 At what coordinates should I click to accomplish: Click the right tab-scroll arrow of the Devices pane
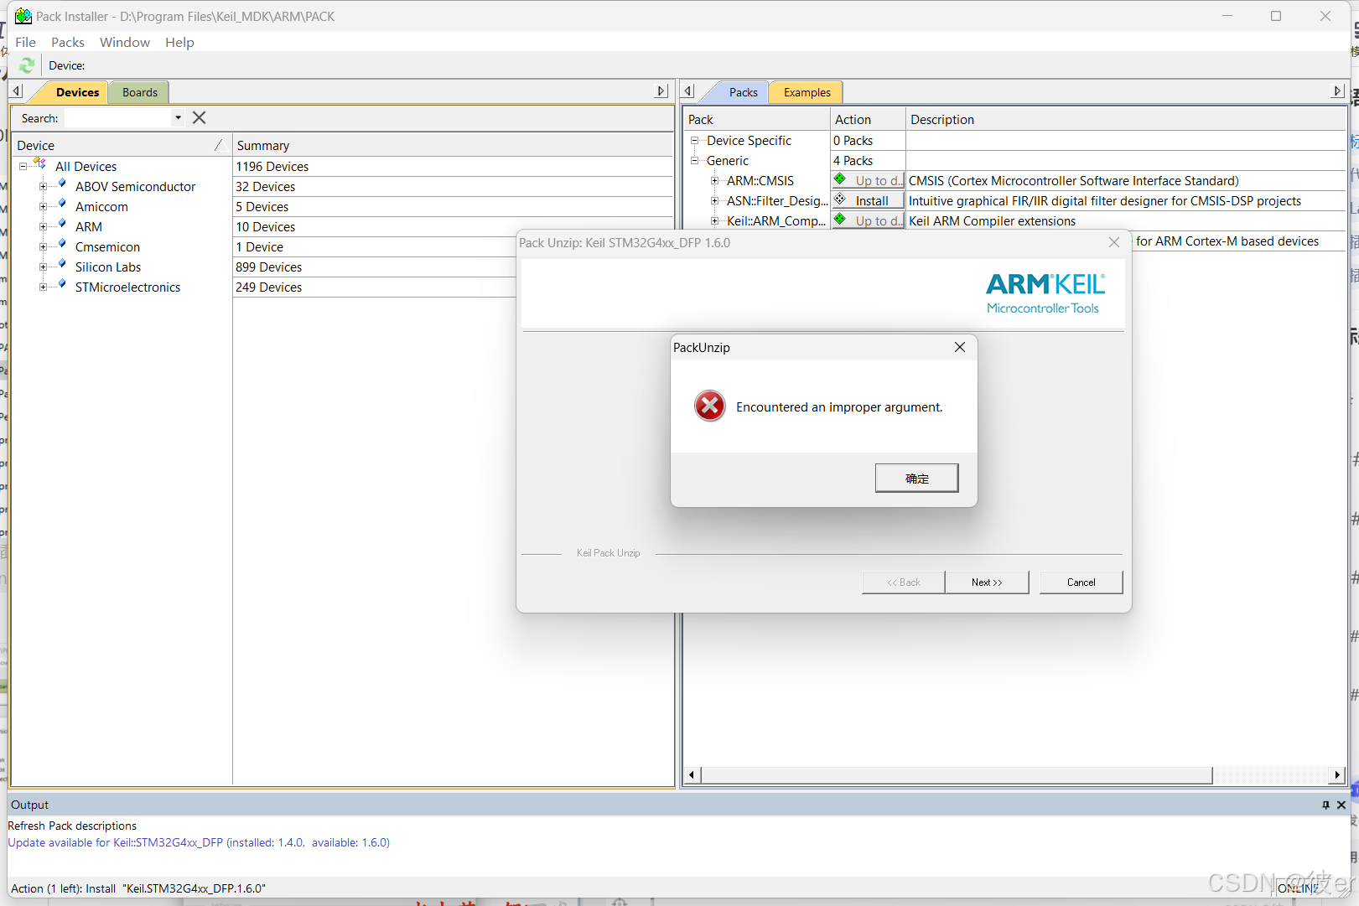point(661,91)
